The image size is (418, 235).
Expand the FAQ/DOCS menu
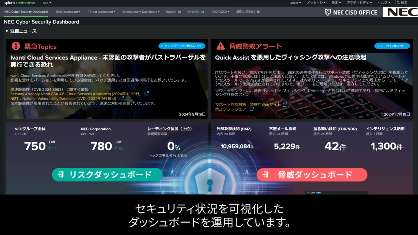pos(220,12)
